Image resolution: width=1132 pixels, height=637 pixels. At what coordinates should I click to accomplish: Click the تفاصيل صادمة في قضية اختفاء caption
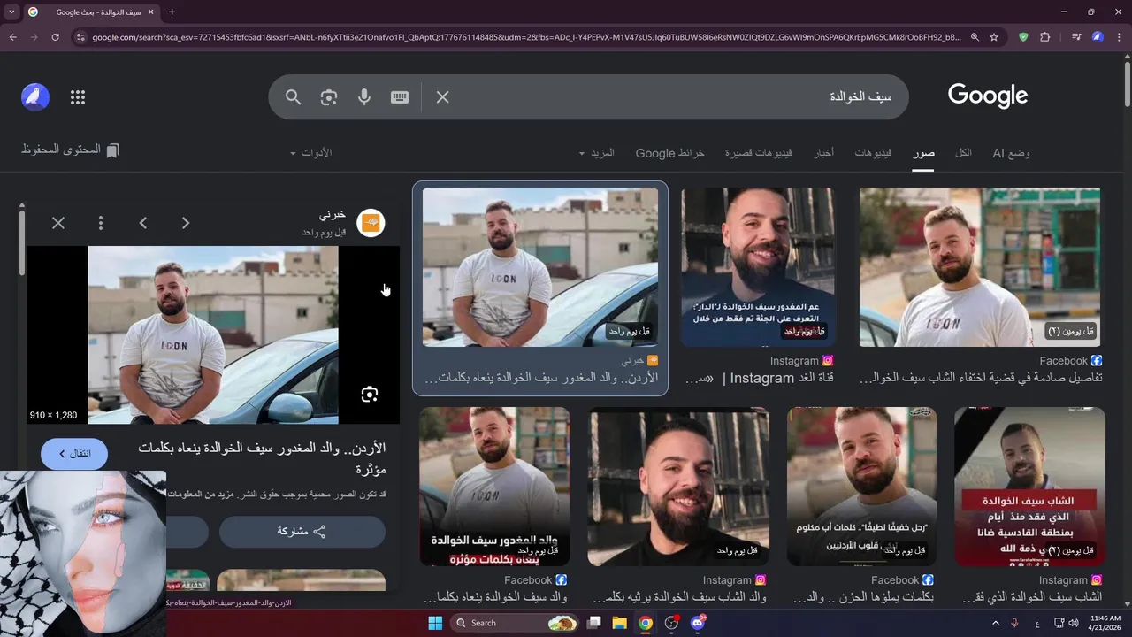point(981,378)
